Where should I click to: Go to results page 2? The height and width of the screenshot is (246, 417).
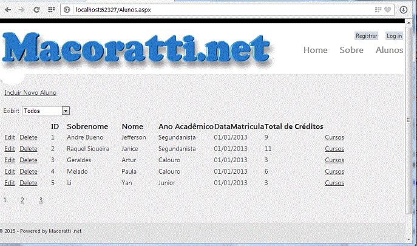pos(22,200)
